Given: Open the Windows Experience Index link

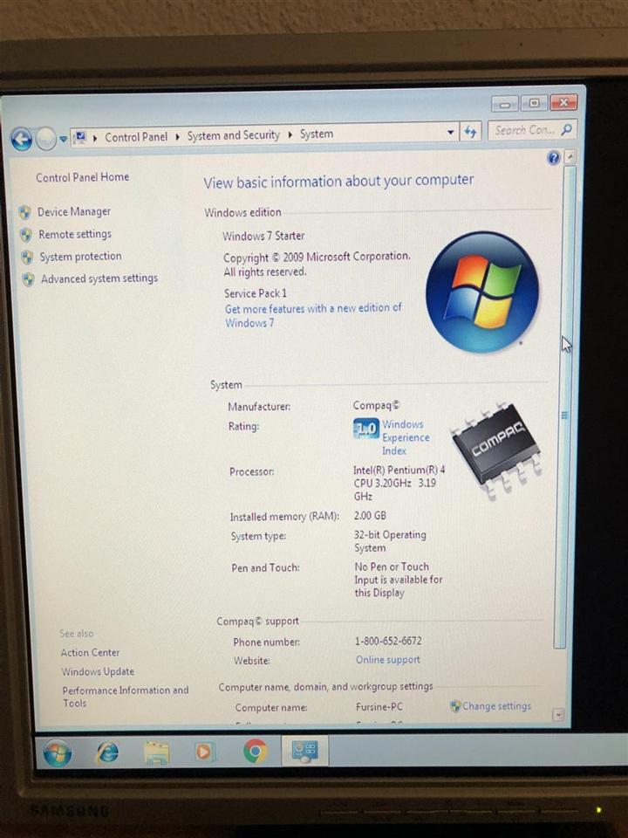Looking at the screenshot, I should tap(406, 437).
